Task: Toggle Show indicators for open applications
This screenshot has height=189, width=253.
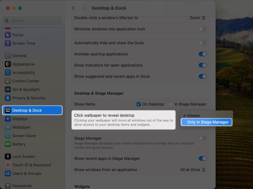Action: point(203,65)
